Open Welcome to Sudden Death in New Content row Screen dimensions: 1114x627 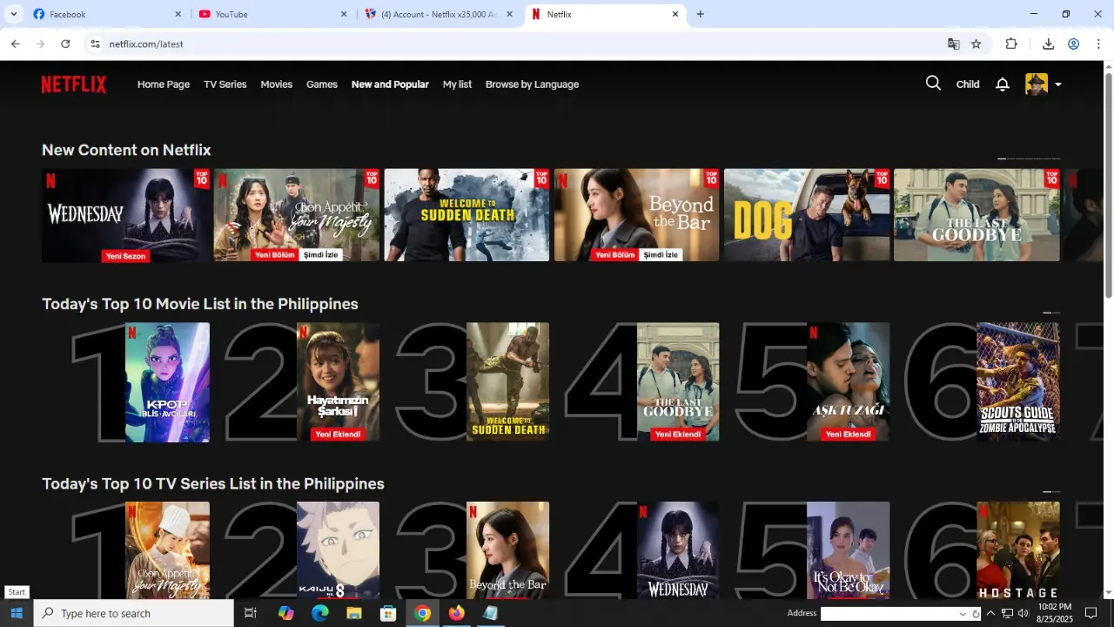tap(466, 215)
